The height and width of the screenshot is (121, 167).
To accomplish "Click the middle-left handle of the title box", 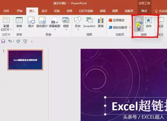I will coord(105,106).
